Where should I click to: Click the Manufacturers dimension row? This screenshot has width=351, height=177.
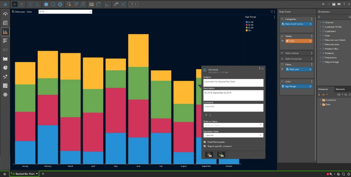(332, 44)
